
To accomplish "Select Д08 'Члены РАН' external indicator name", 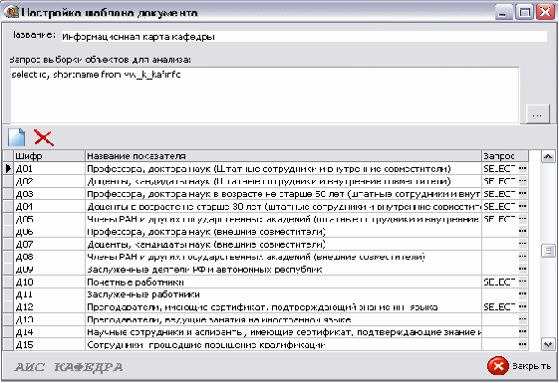I will [x=283, y=257].
